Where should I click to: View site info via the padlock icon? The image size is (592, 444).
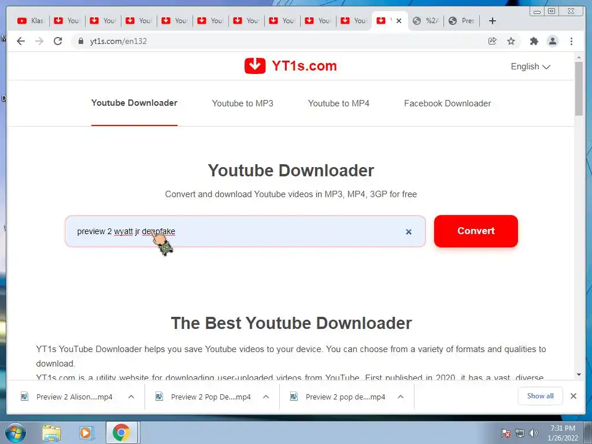tap(81, 41)
